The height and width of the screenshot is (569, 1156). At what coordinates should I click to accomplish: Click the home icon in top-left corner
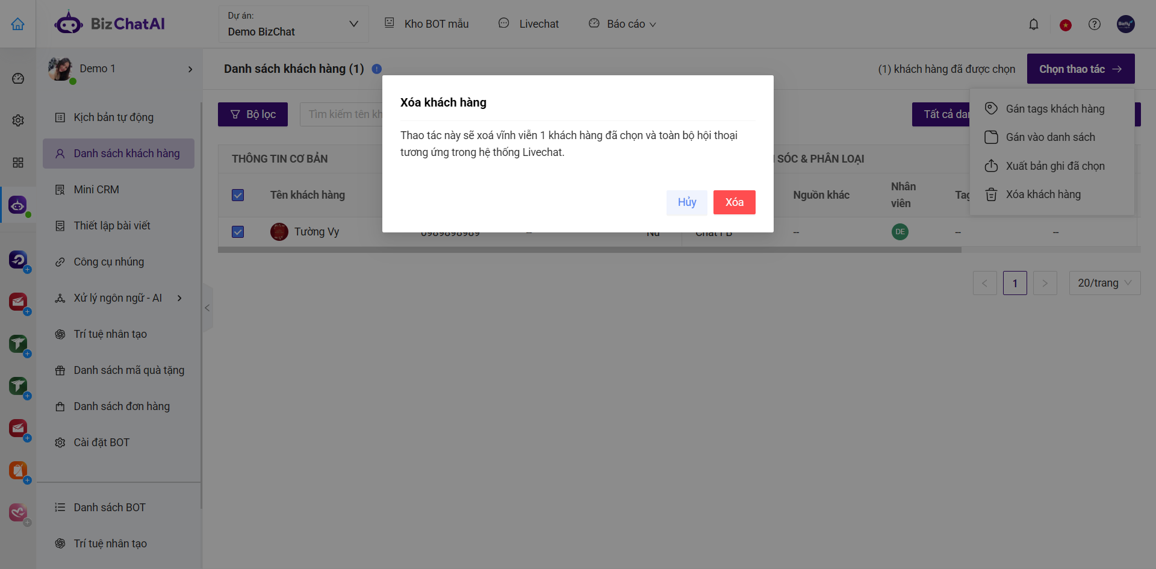click(x=18, y=24)
